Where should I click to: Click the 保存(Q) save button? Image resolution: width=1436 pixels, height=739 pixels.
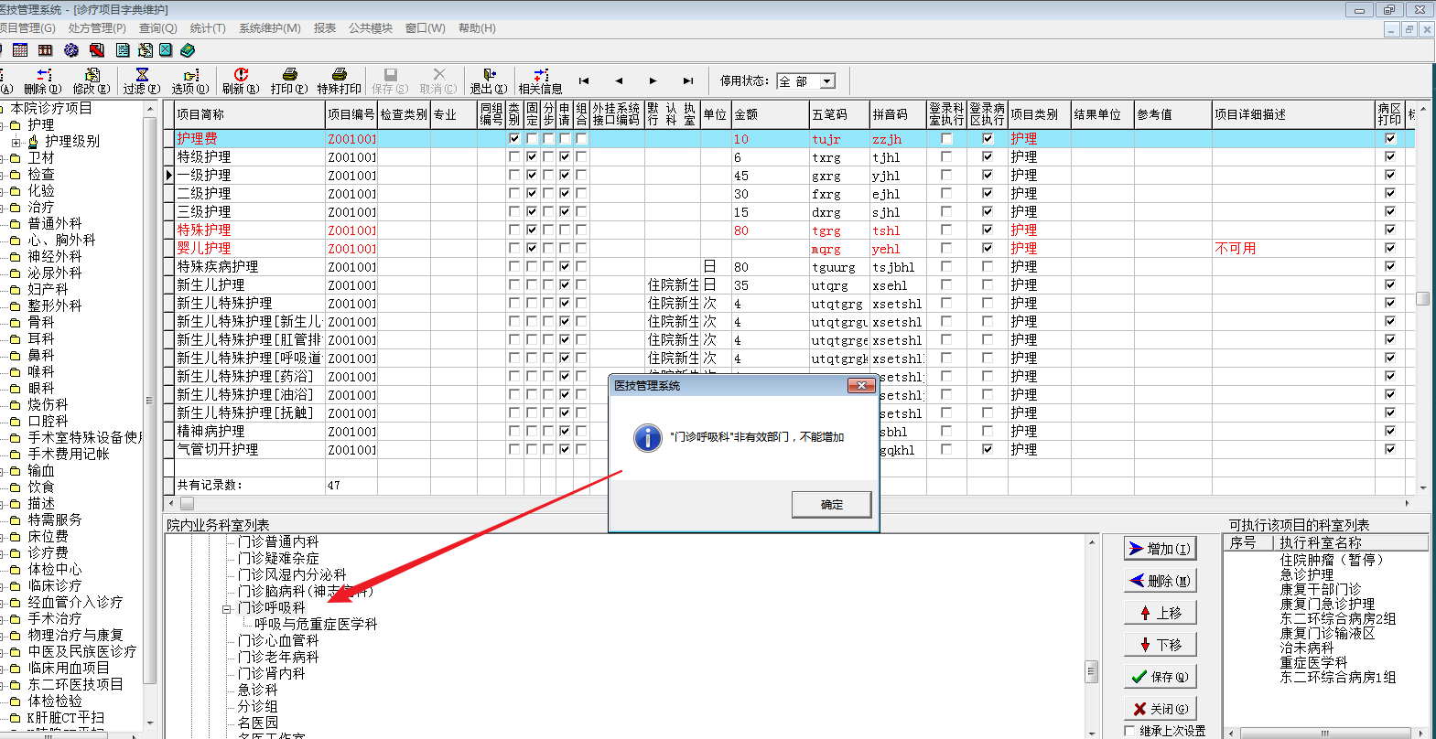point(1161,677)
